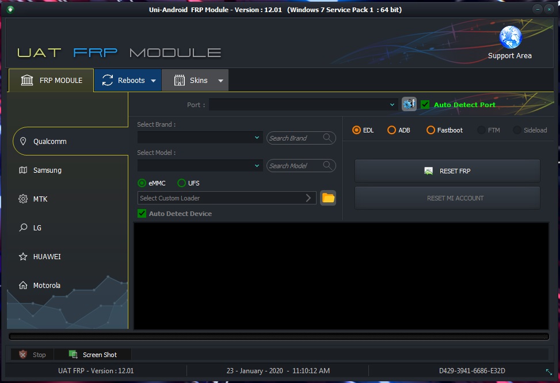The height and width of the screenshot is (383, 560).
Task: Click the port settings gear icon
Action: [x=409, y=104]
